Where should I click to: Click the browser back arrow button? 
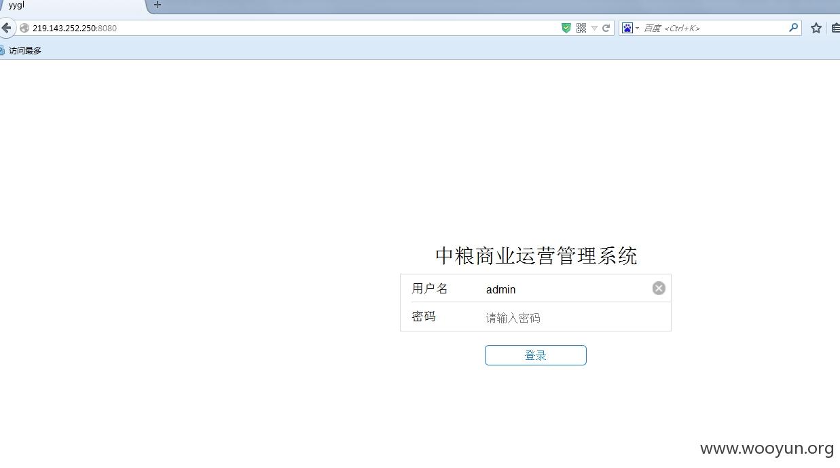click(x=6, y=28)
